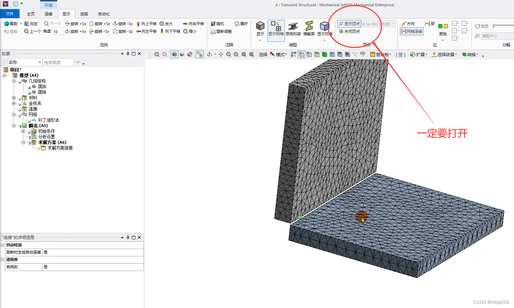This screenshot has width=514, height=308.
Task: Collapse the 自动检测 details section
Action: pyautogui.click(x=2, y=245)
